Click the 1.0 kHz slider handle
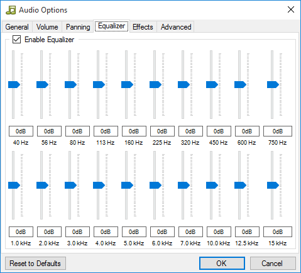 pos(14,185)
